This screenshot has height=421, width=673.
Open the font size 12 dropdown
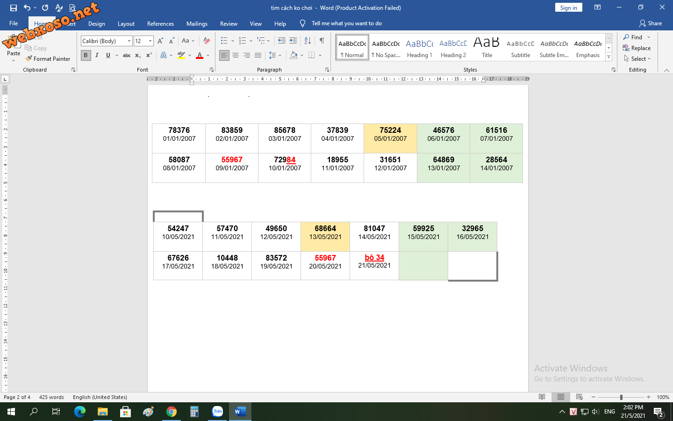click(150, 41)
